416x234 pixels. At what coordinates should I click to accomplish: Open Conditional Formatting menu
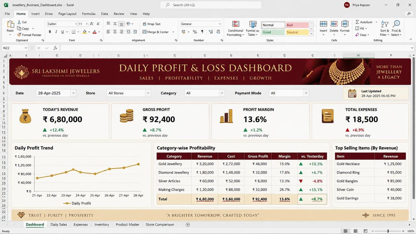[235, 29]
